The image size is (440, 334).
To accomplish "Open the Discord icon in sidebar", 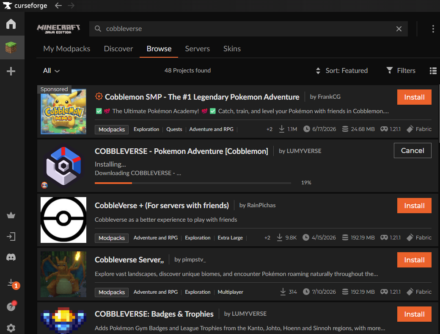I will (x=11, y=257).
